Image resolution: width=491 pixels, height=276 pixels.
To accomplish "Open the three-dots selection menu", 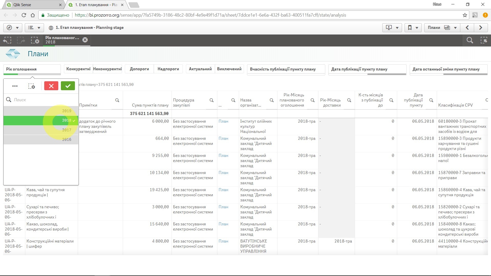I will (x=15, y=86).
